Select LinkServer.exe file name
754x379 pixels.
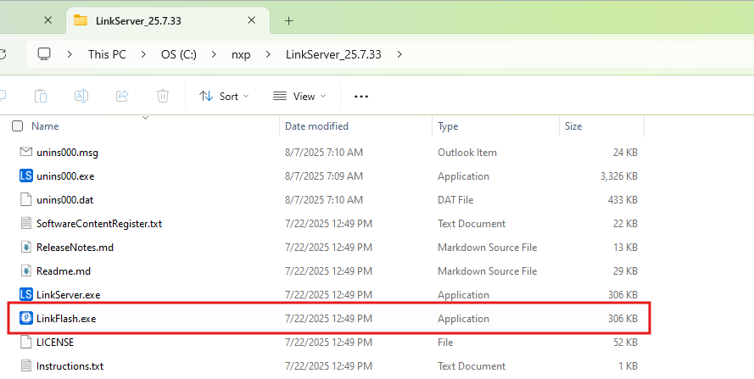click(69, 295)
